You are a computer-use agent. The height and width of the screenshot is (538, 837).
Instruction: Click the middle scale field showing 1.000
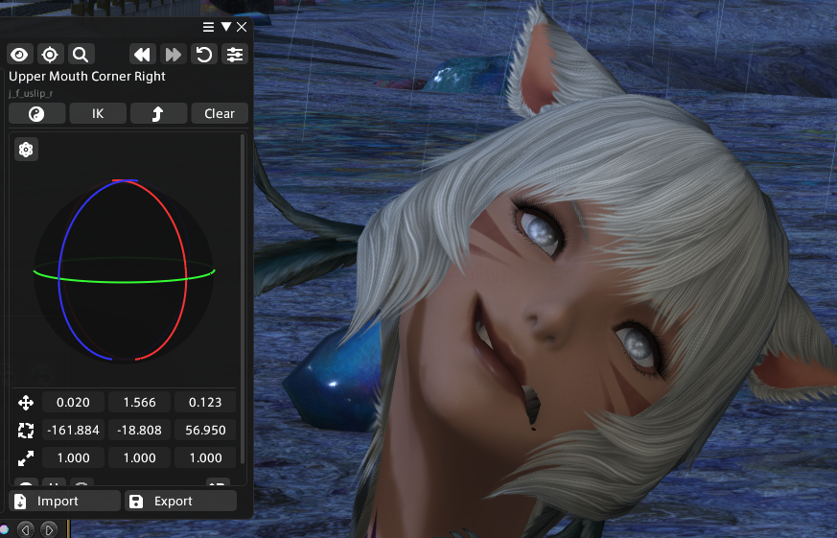coord(139,458)
